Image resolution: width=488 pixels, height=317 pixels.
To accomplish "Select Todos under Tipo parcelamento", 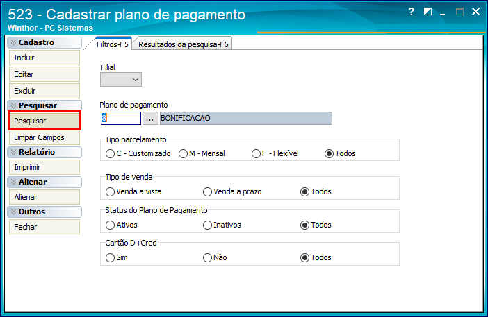I will [340, 154].
